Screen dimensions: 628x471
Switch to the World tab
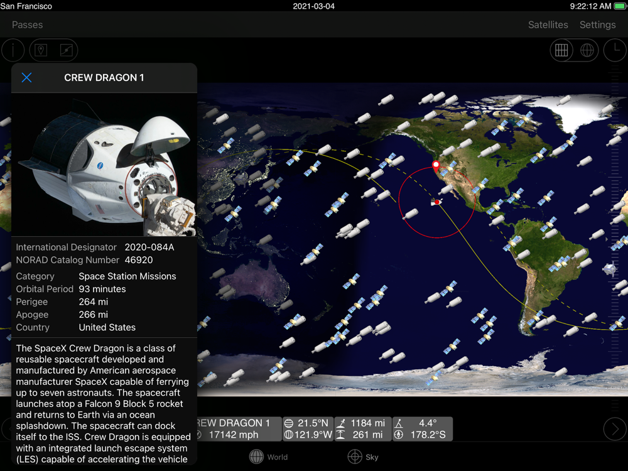pos(268,457)
